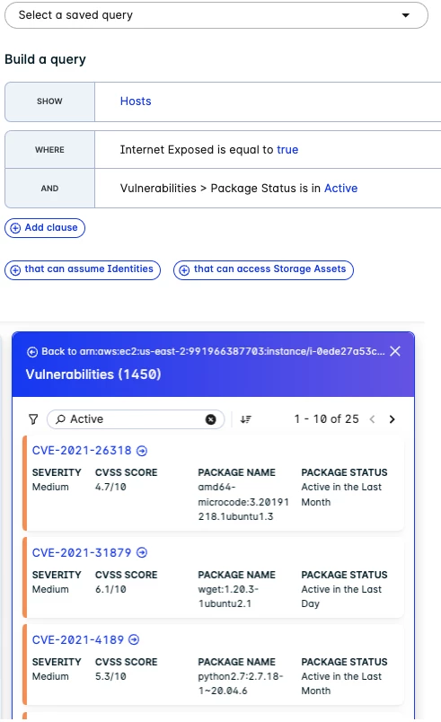The width and height of the screenshot is (441, 722).
Task: Open CVE-2021-4189 details arrow icon
Action: 134,639
